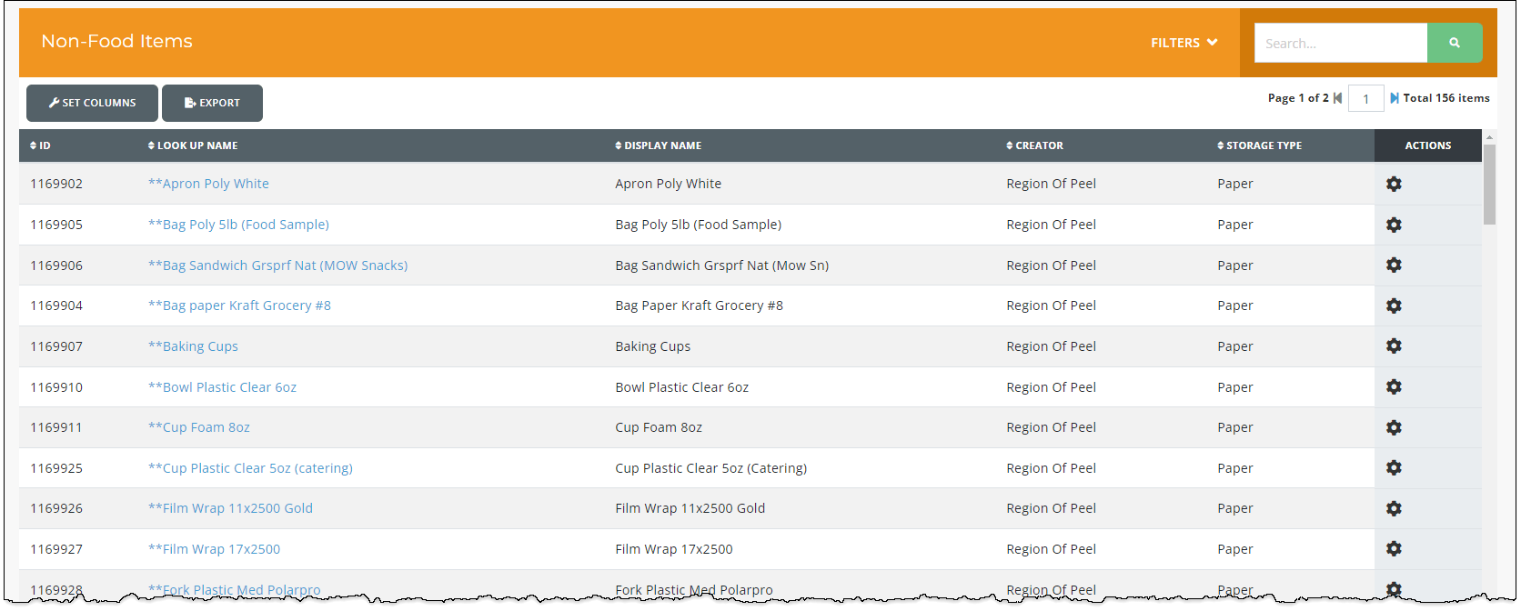
Task: Click the green search magnifier button
Action: pyautogui.click(x=1455, y=43)
